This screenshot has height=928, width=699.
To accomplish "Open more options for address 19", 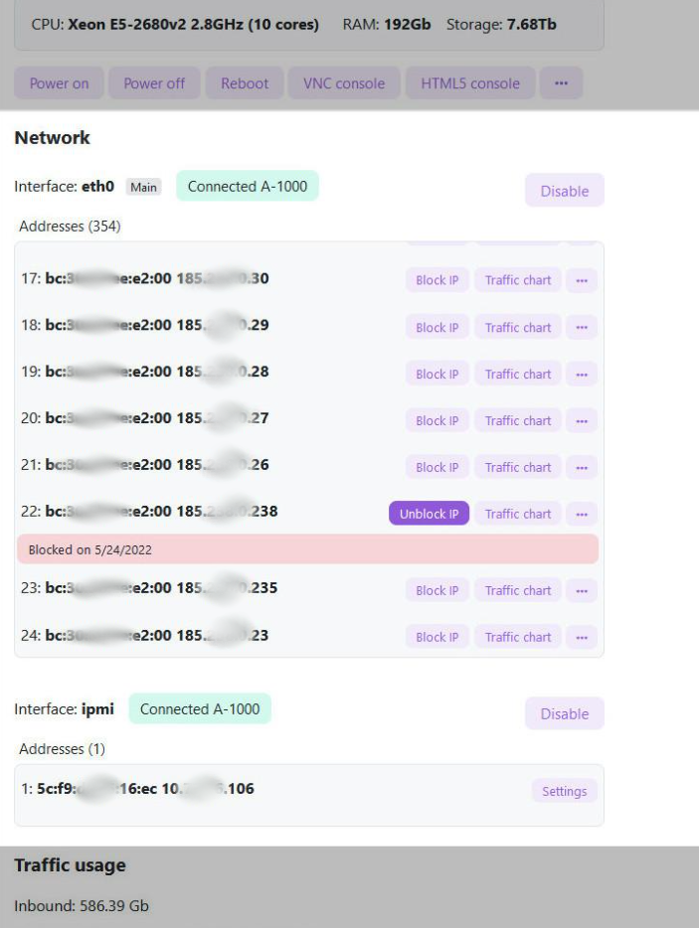I will (582, 374).
